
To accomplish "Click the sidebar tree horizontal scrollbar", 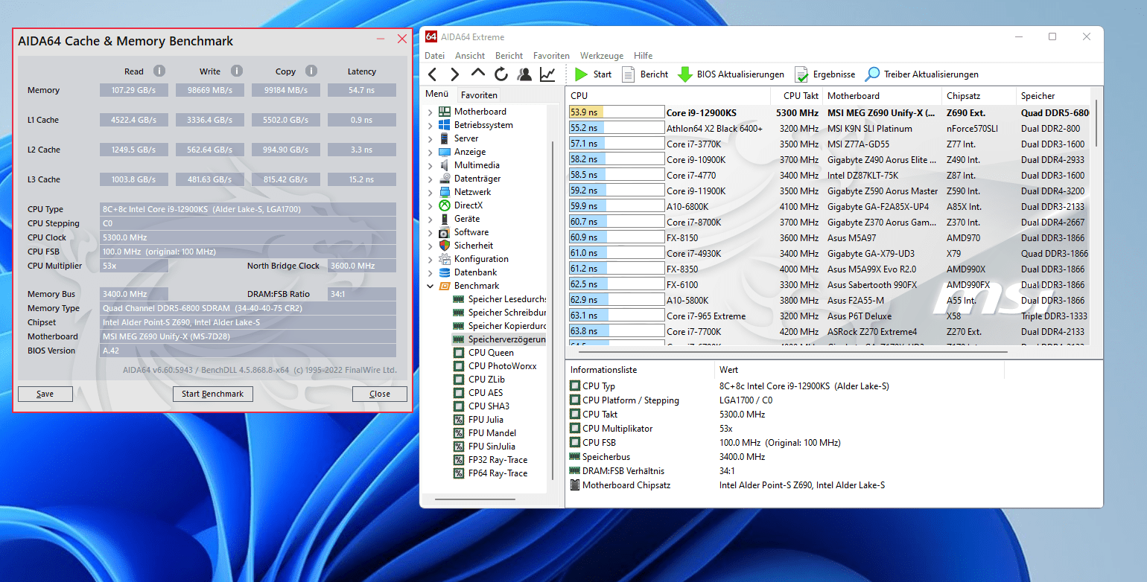I will [475, 499].
